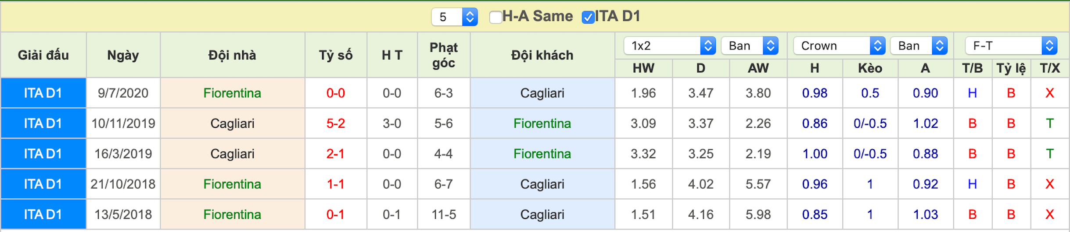
Task: Click the Kèo column header
Action: click(x=870, y=68)
